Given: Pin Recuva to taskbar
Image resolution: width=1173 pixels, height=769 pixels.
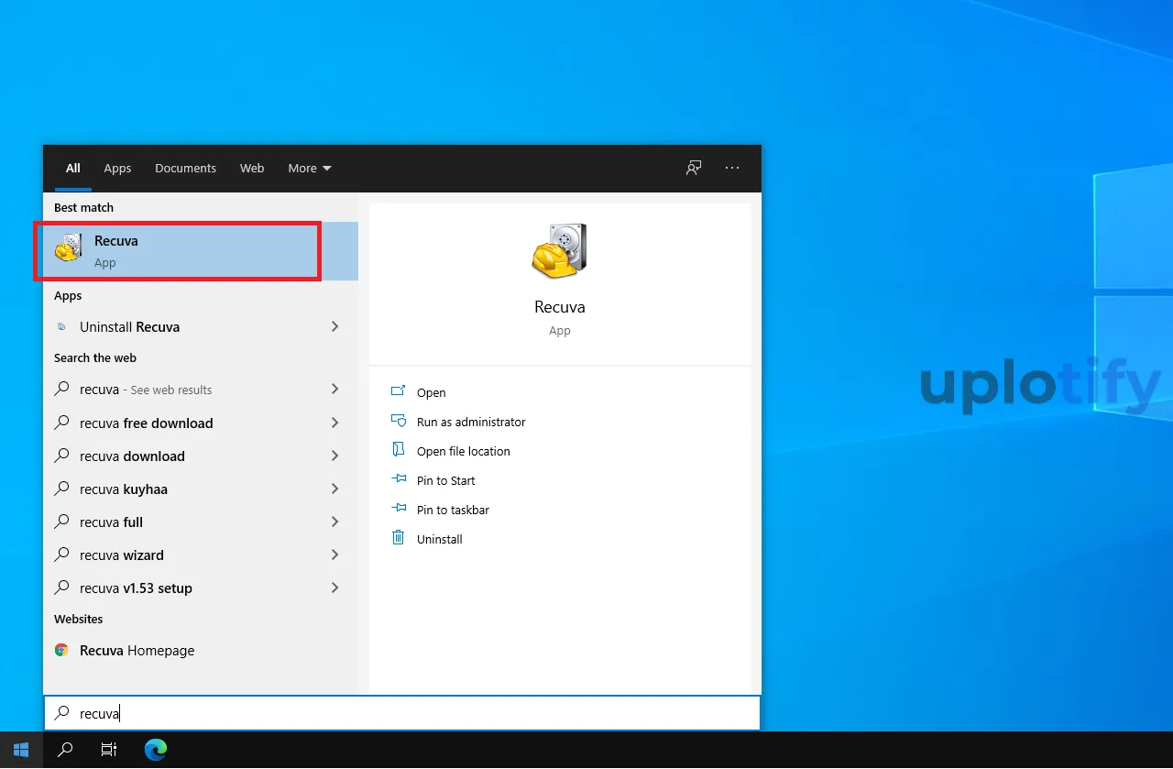Looking at the screenshot, I should [x=453, y=510].
